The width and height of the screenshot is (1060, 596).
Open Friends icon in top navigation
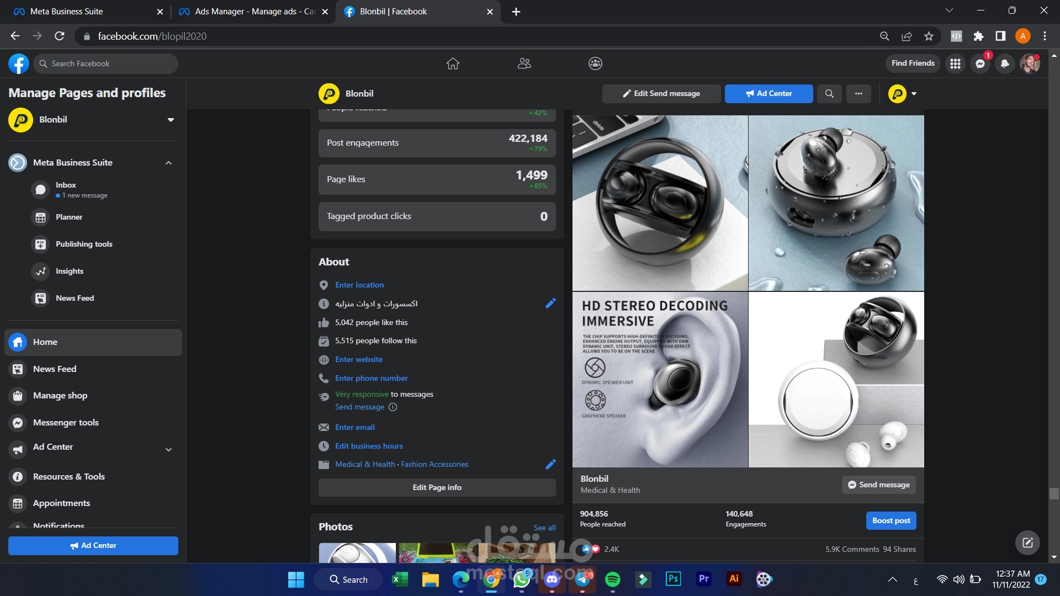coord(524,63)
